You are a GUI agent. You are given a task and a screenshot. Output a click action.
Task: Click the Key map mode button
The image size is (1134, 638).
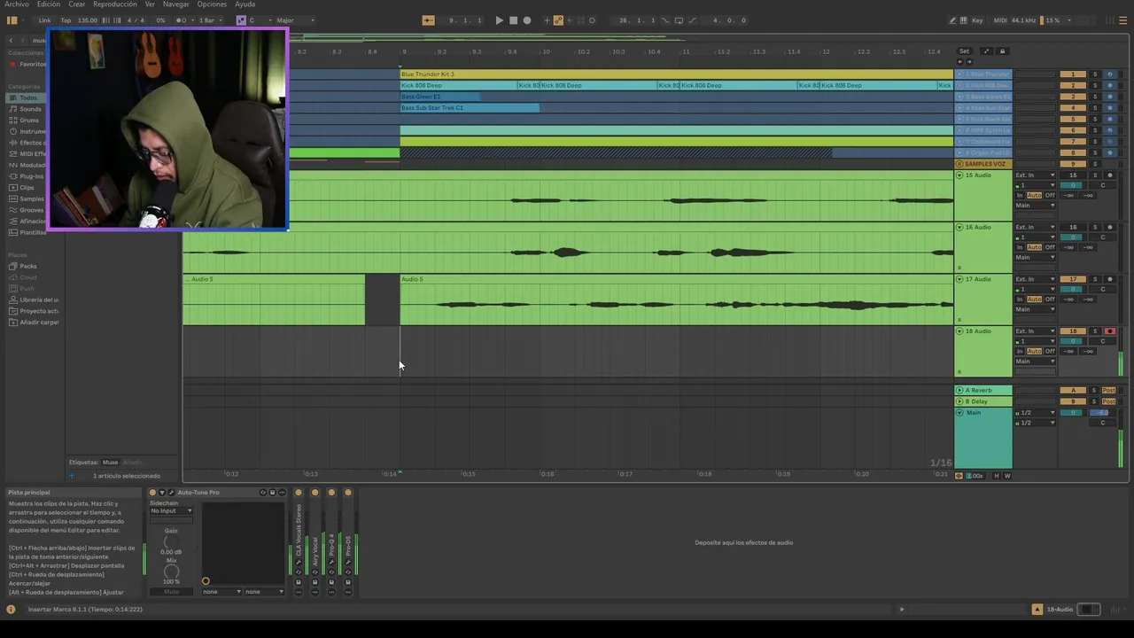977,20
